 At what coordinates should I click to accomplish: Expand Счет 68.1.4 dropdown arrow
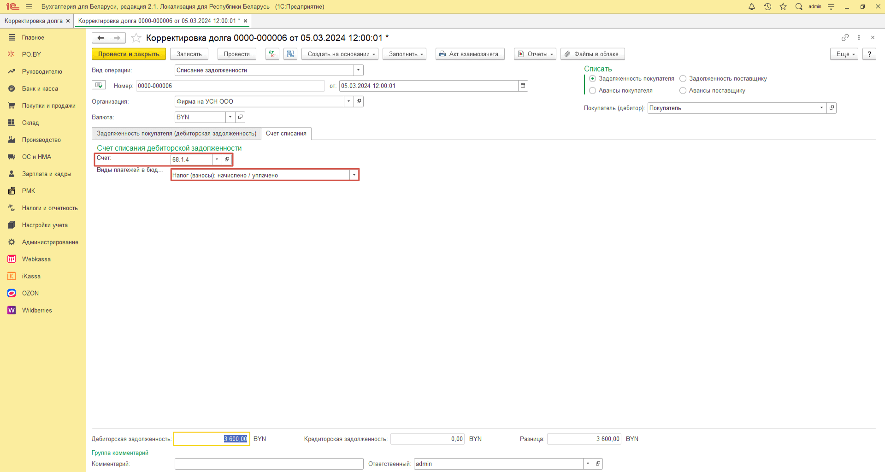217,159
